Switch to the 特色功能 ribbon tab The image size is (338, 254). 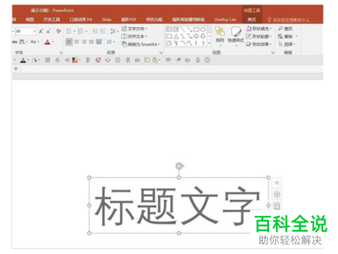[x=154, y=20]
